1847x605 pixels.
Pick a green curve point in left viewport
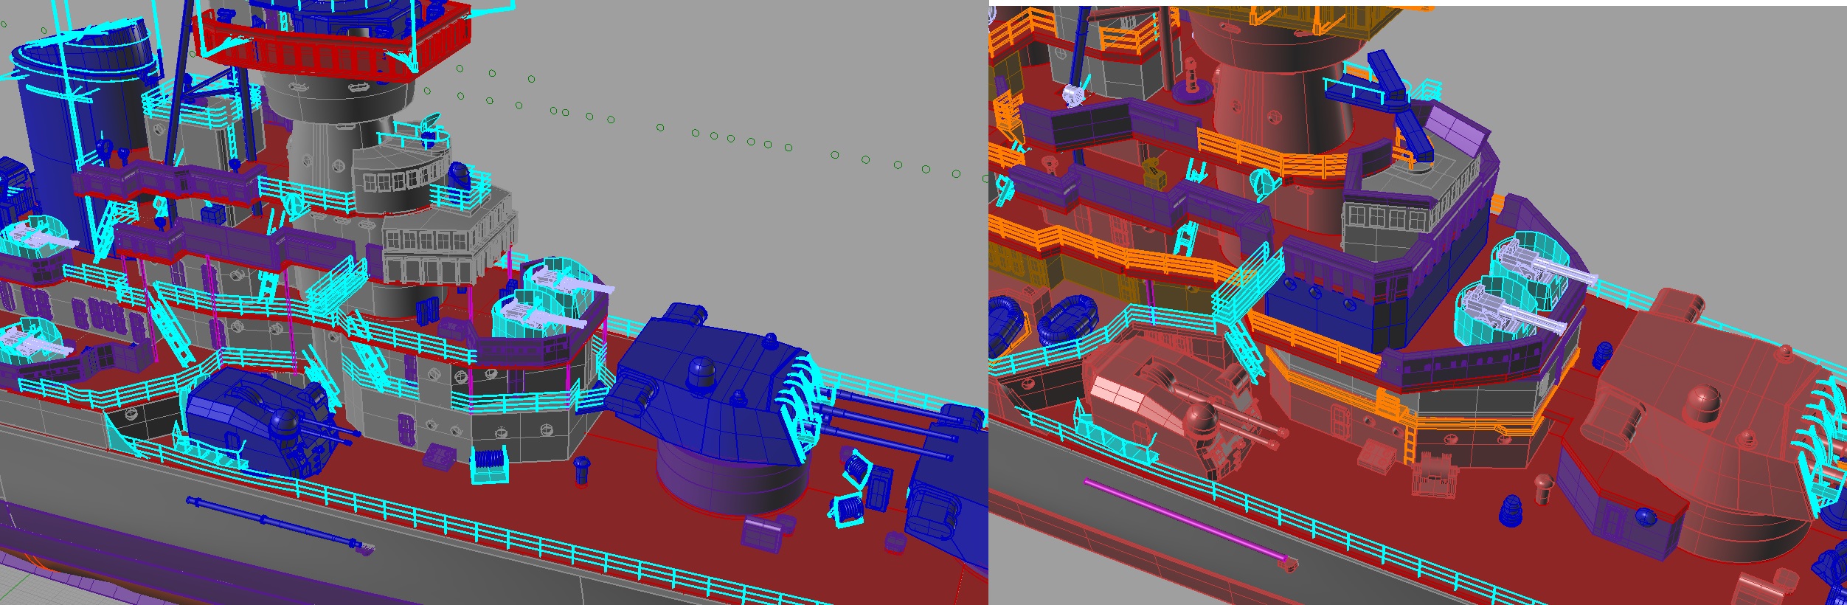[660, 128]
